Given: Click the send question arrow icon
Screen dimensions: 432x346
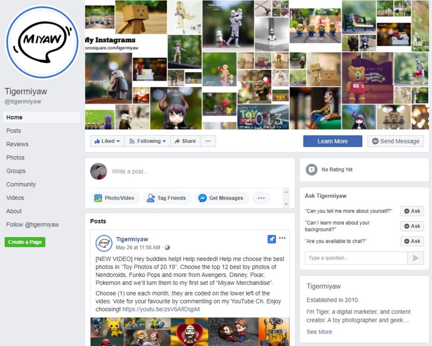Looking at the screenshot, I should (x=416, y=258).
